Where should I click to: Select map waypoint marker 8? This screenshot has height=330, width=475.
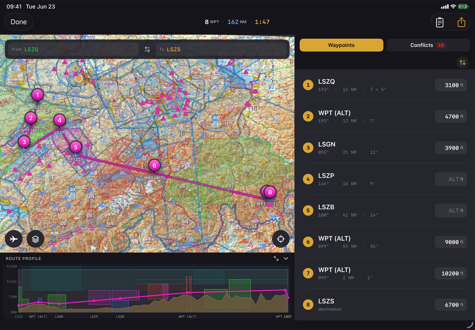click(270, 192)
